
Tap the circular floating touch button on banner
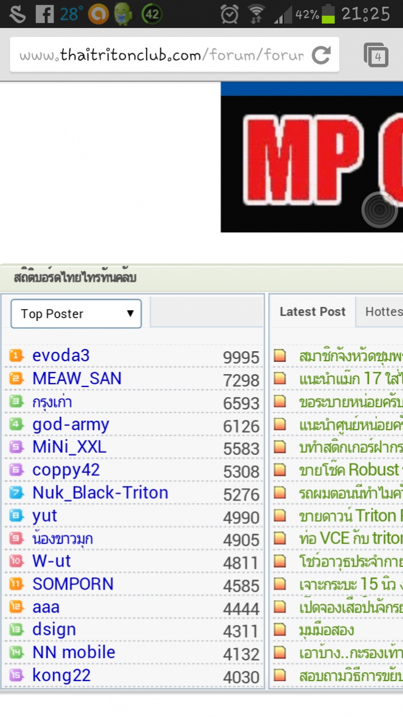(379, 209)
